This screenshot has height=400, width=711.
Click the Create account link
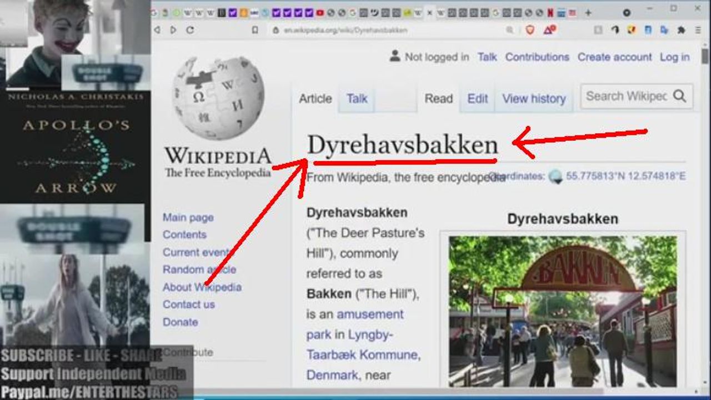tap(614, 57)
